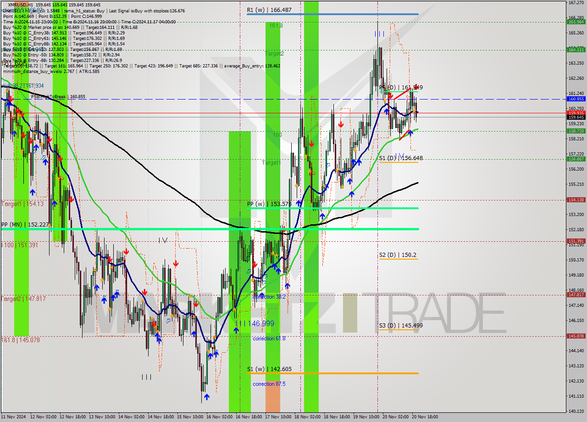The width and height of the screenshot is (587, 422).
Task: Select the black I V wave label near 14 Nov
Action: (x=163, y=240)
